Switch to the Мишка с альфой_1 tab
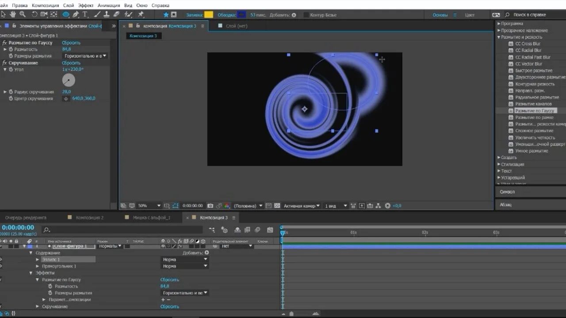Screen dimensions: 566x318 coord(152,218)
